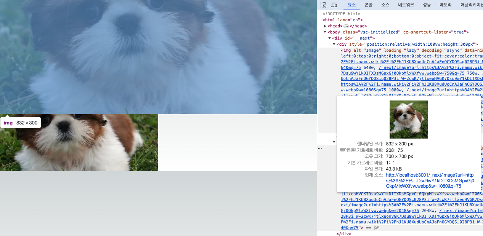Open the srcset link containing webp&w=1200

[x=412, y=194]
